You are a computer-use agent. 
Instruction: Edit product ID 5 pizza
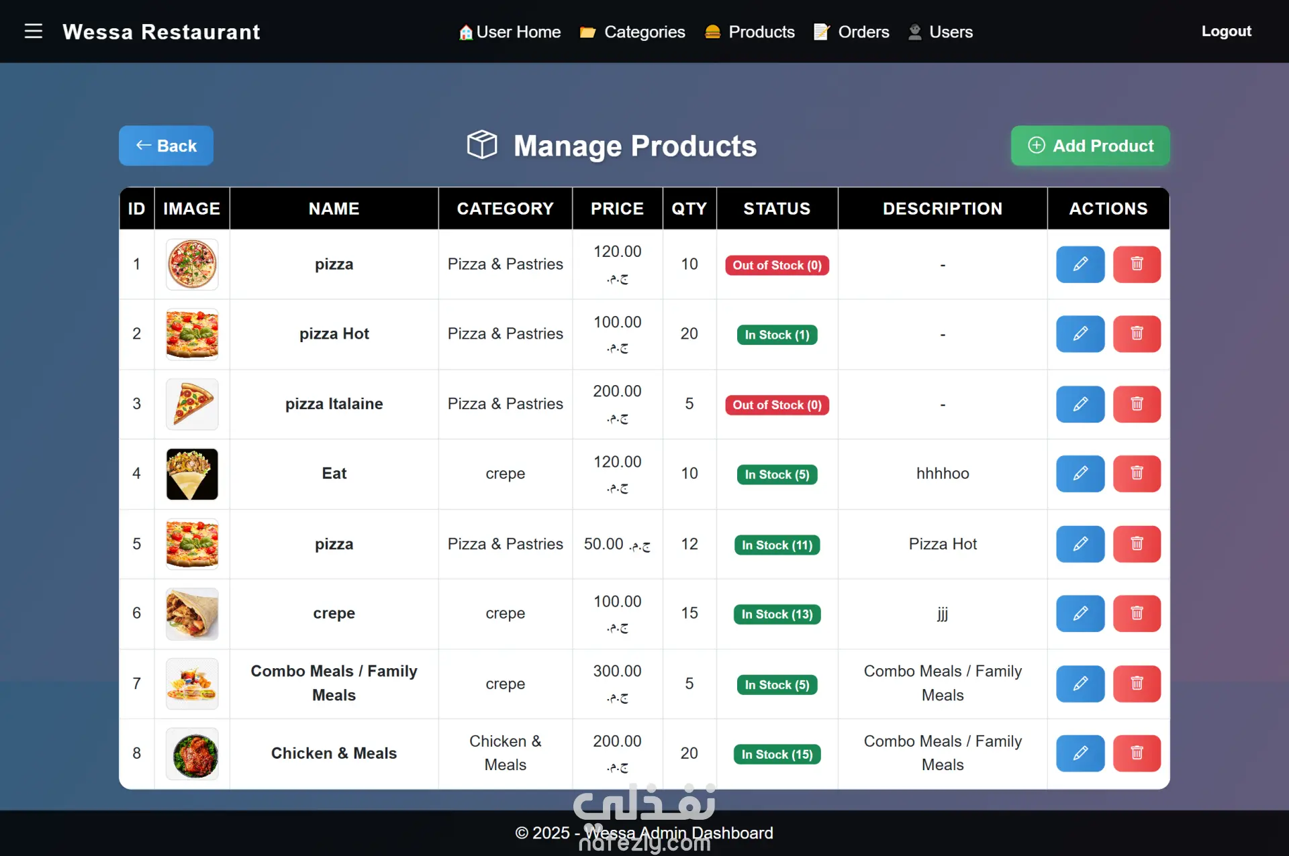1080,544
